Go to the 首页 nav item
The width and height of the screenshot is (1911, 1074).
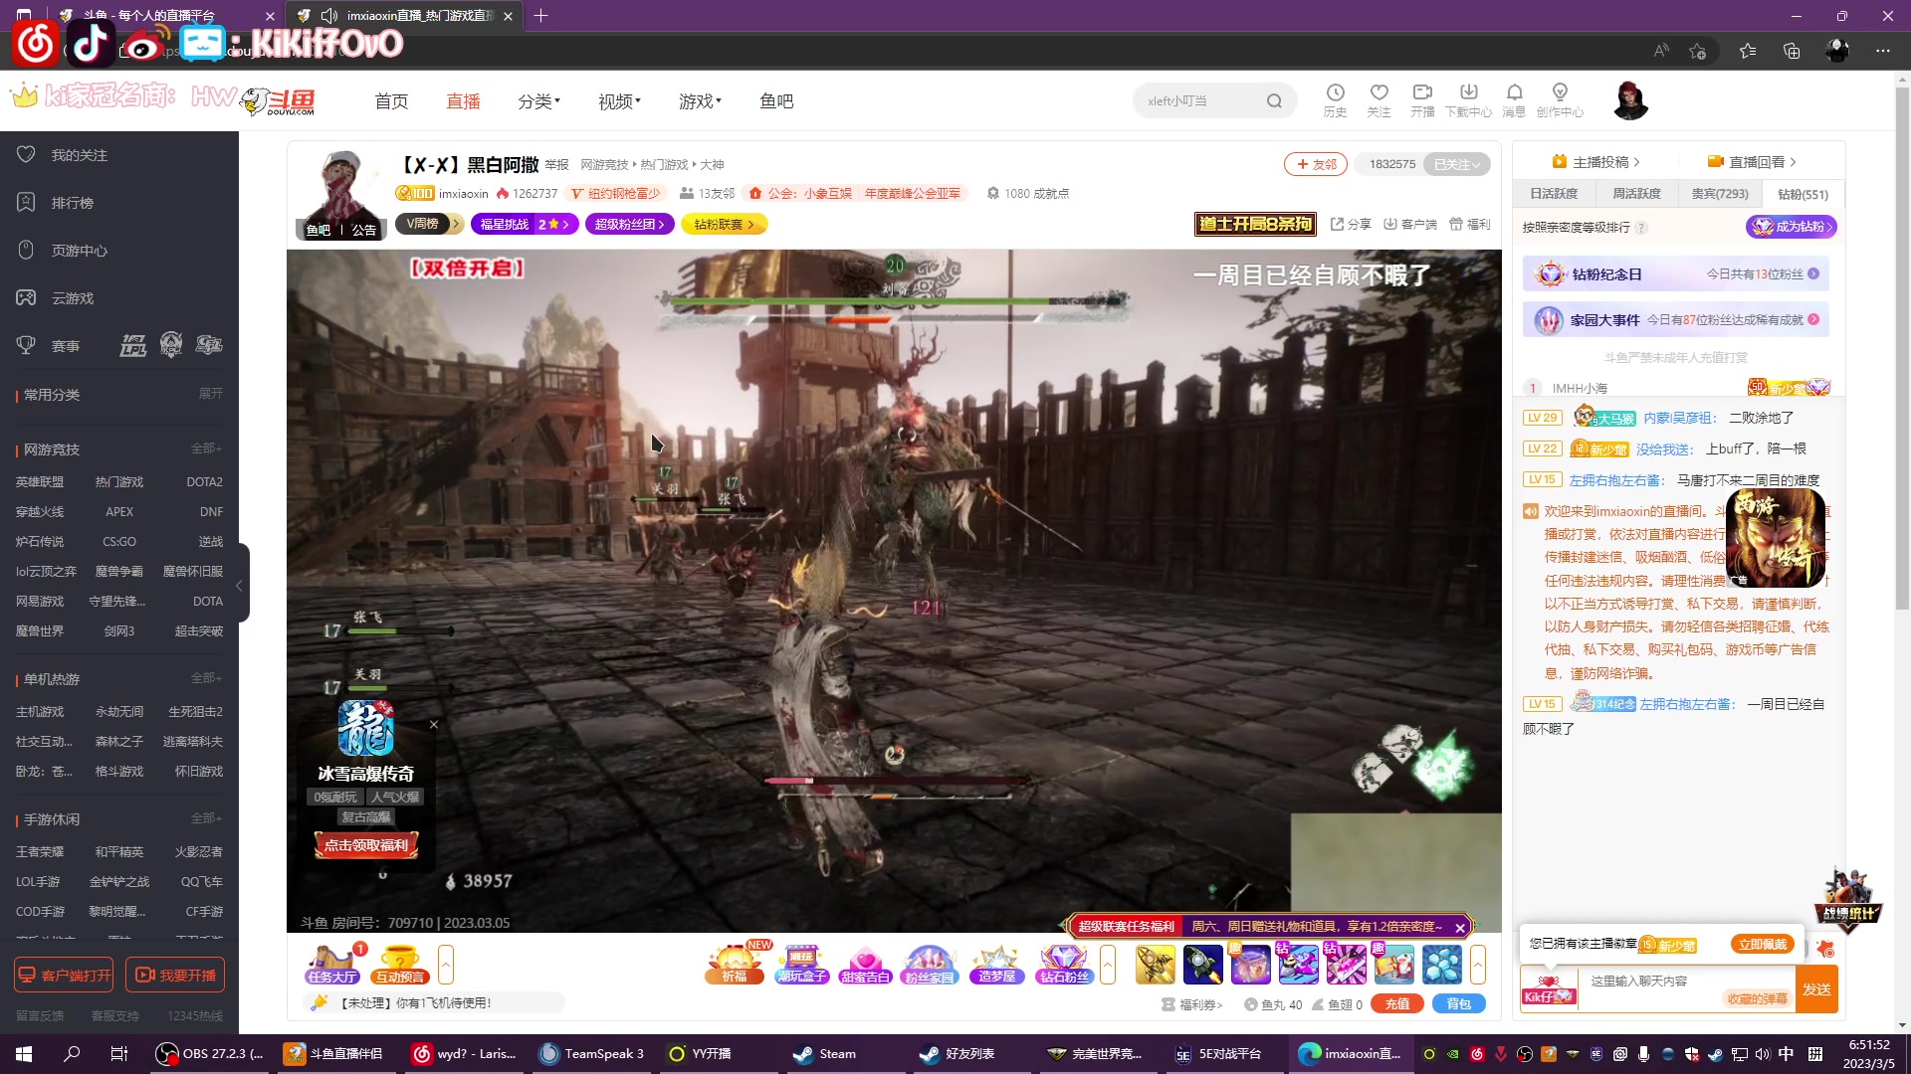coord(391,101)
